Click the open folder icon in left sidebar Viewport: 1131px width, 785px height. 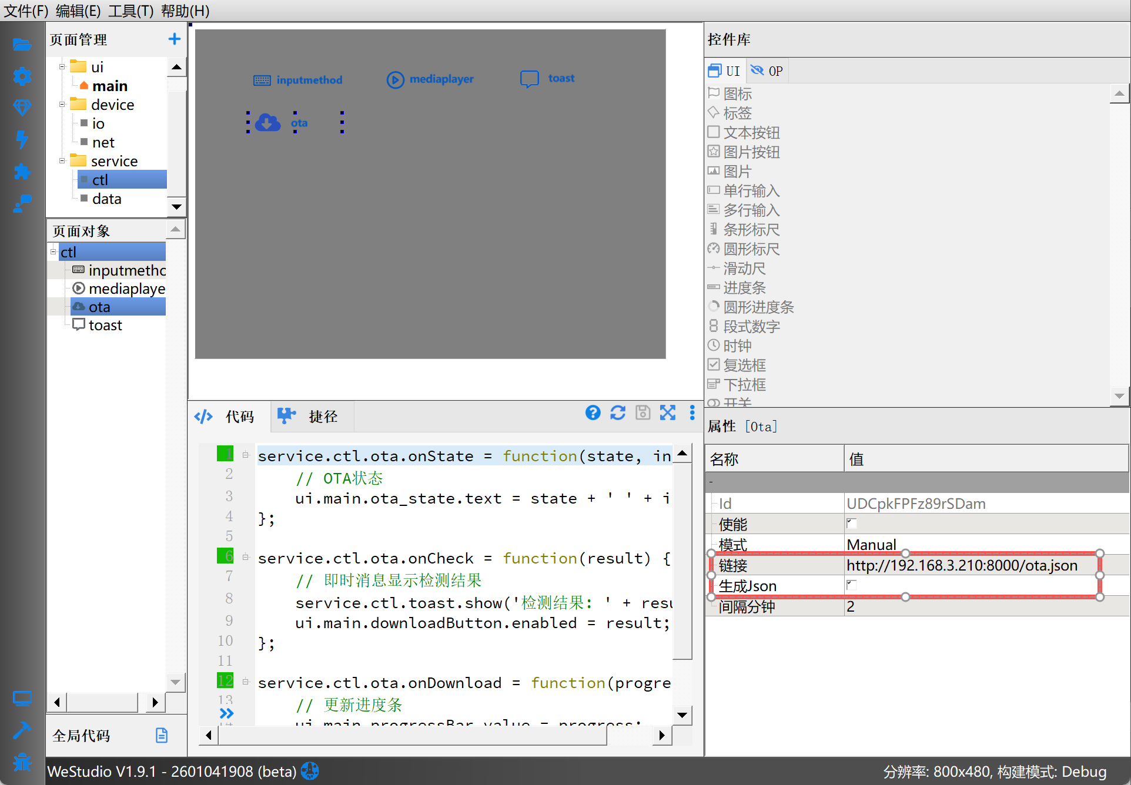click(22, 45)
